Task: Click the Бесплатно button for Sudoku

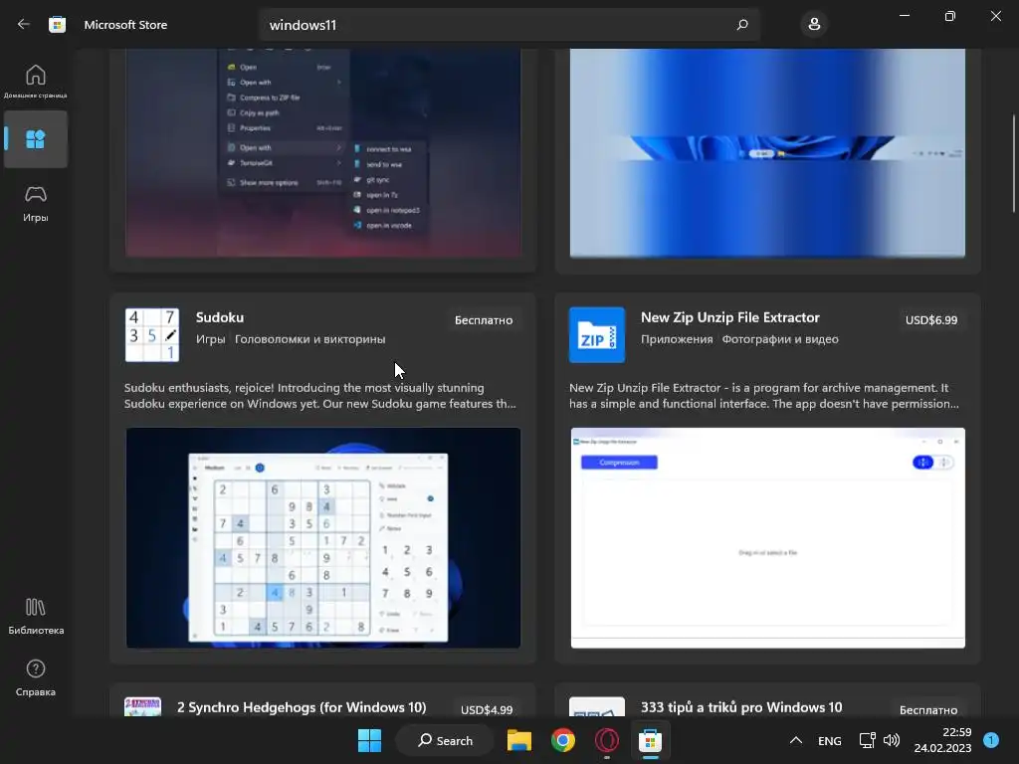Action: [484, 319]
